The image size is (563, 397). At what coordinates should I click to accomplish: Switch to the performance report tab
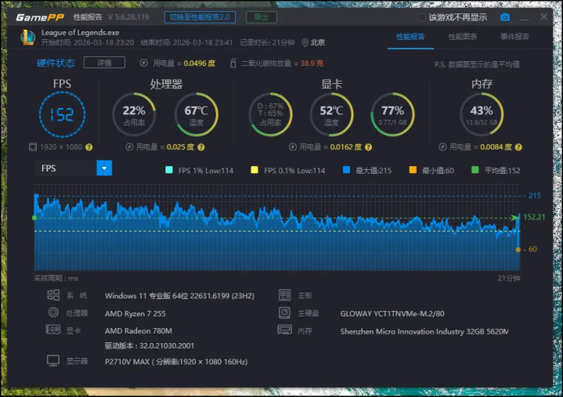pyautogui.click(x=410, y=37)
